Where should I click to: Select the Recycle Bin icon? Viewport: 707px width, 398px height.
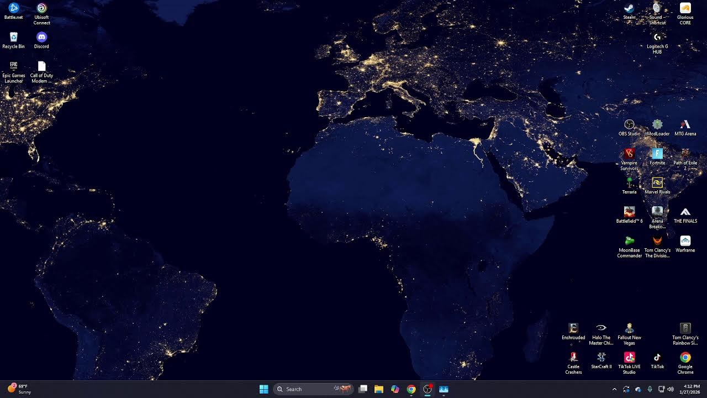13,40
